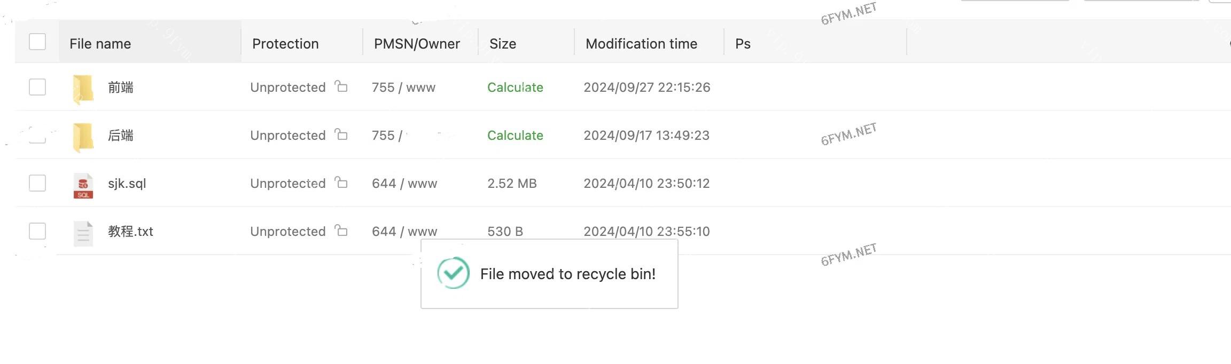Calculate the size of 前端 folder
1231x364 pixels.
pos(515,88)
